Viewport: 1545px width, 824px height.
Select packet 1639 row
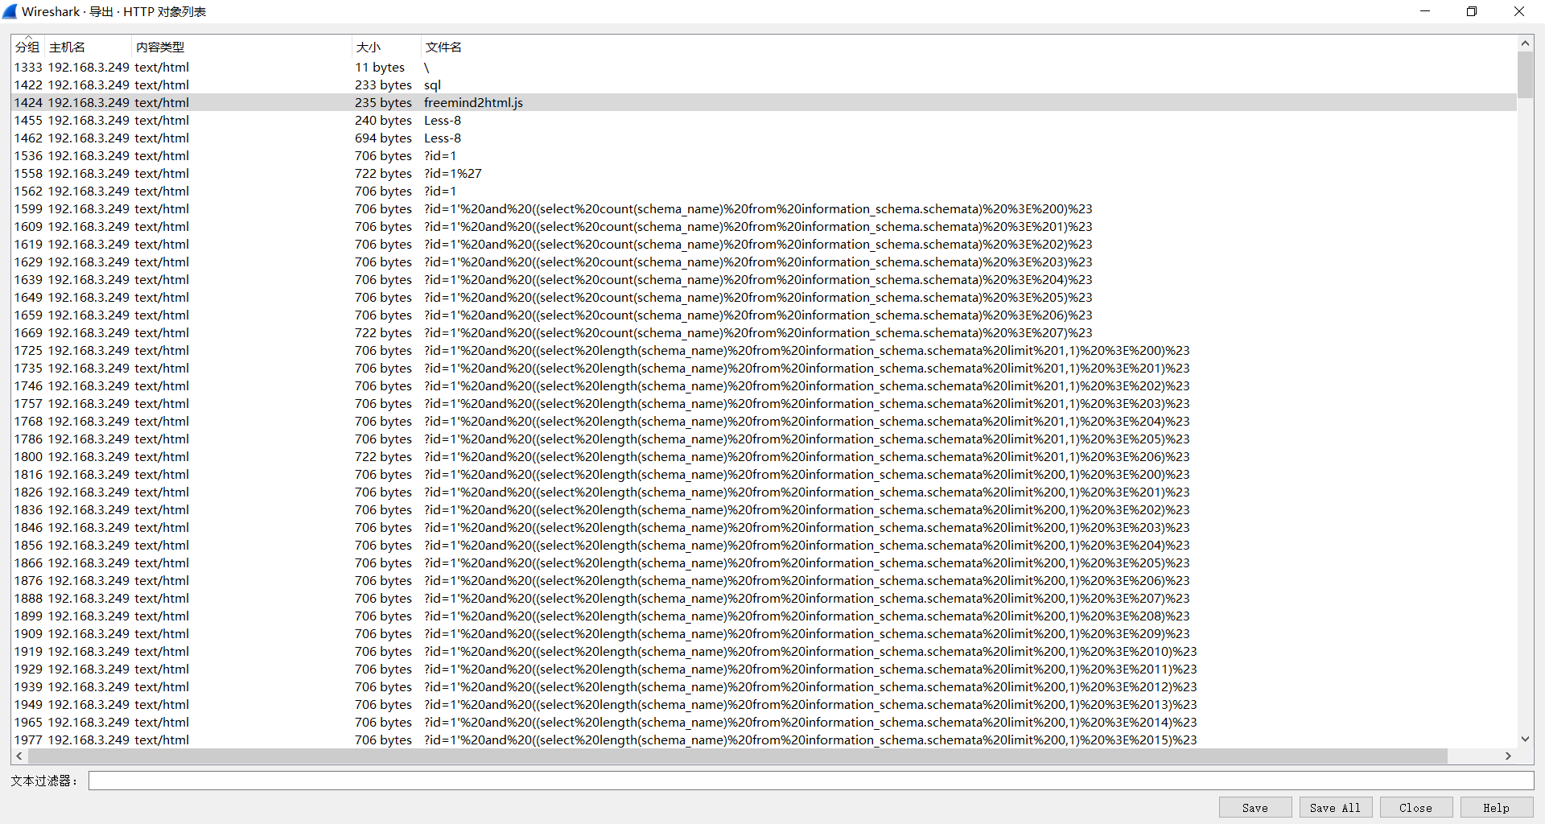764,279
